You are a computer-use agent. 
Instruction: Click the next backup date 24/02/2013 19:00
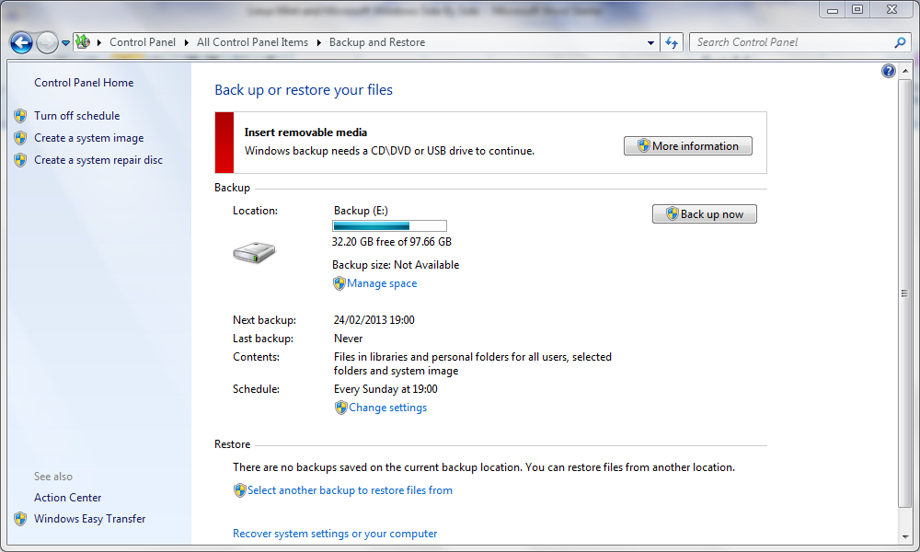point(374,320)
